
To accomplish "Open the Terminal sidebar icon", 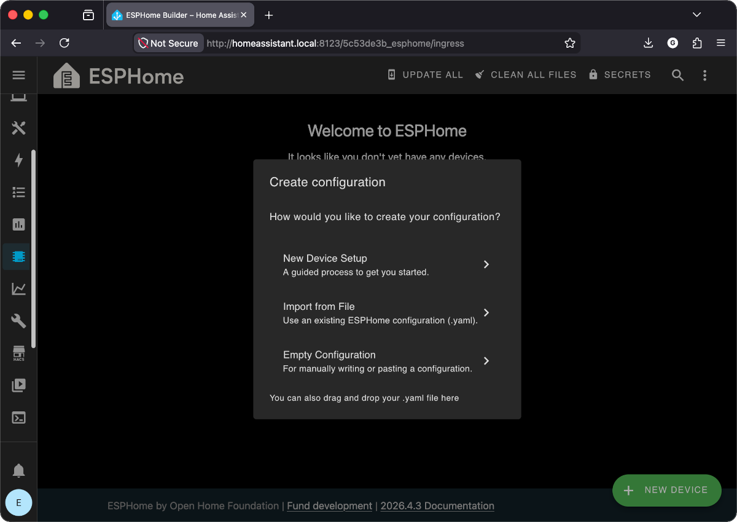I will [x=18, y=418].
